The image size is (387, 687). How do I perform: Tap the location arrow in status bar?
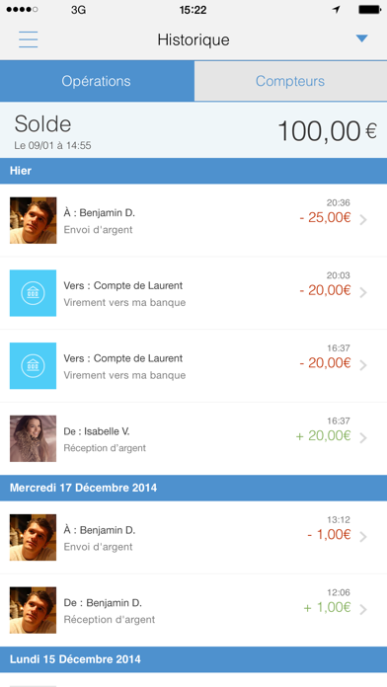click(337, 10)
